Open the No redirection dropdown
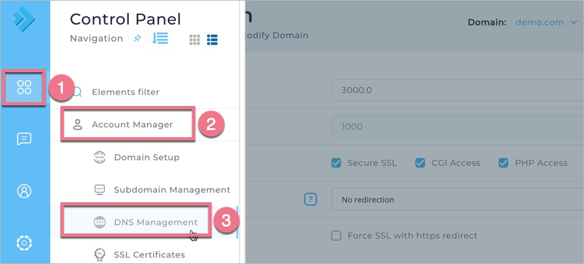The height and width of the screenshot is (264, 584). pyautogui.click(x=456, y=200)
